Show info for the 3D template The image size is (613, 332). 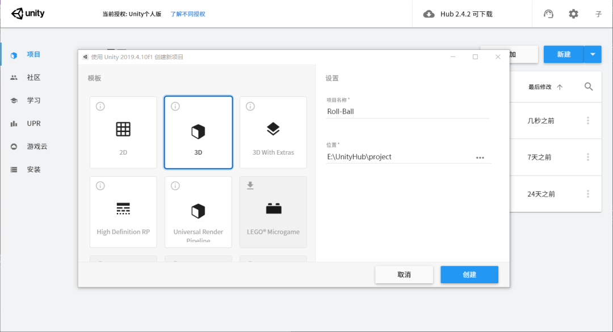(175, 106)
